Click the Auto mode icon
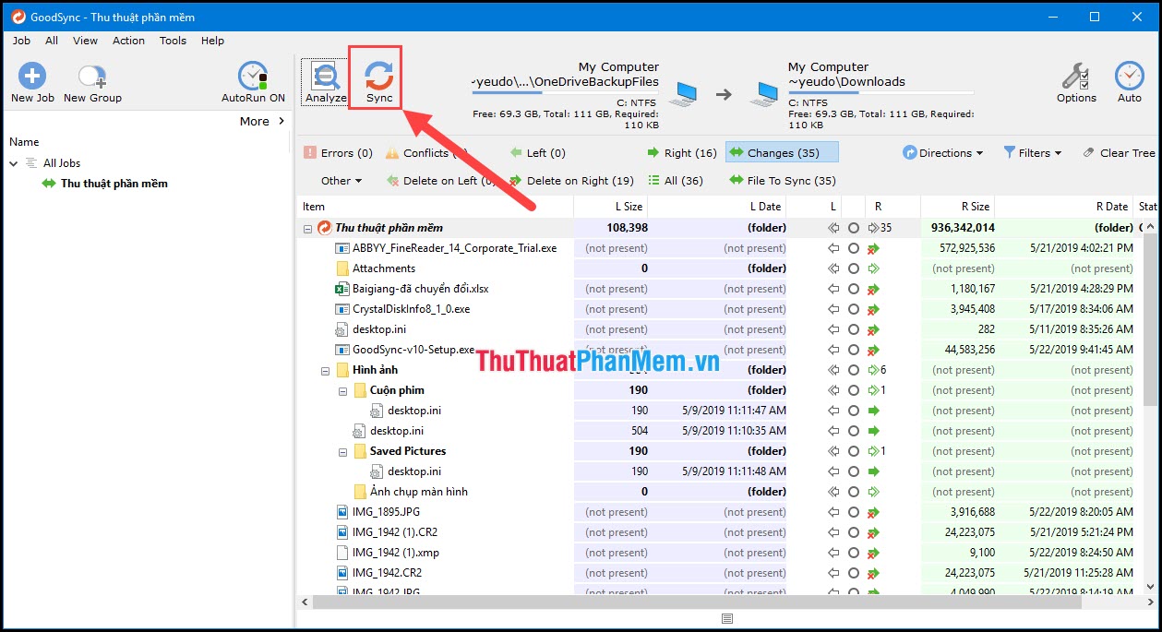This screenshot has width=1162, height=632. [x=1130, y=78]
